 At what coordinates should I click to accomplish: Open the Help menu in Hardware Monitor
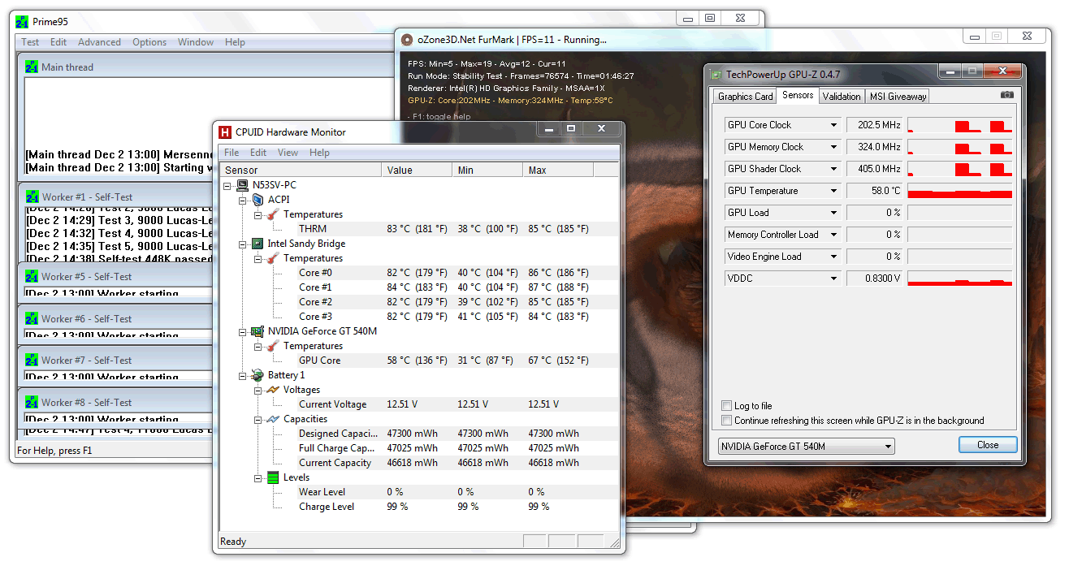(x=319, y=153)
